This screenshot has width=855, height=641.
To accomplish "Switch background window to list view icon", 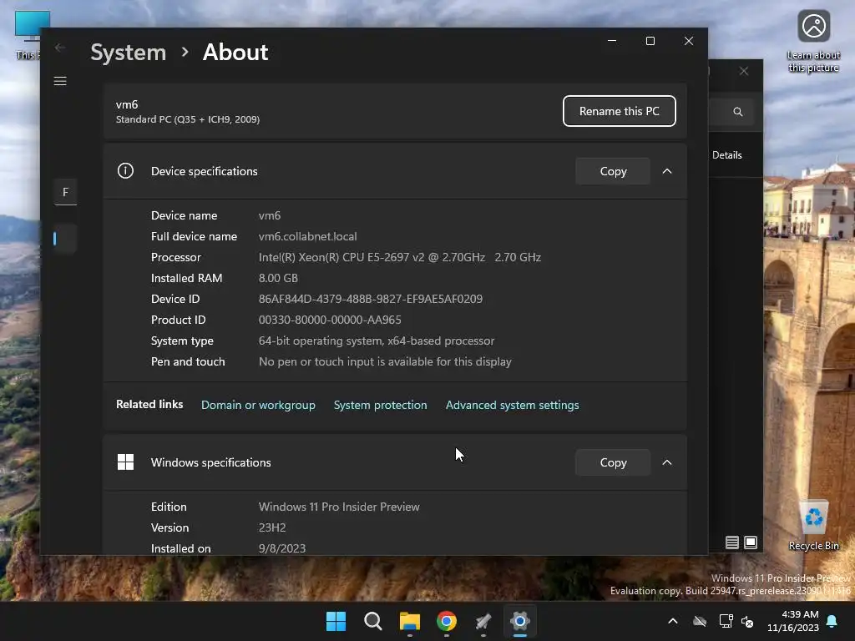I will tap(731, 543).
